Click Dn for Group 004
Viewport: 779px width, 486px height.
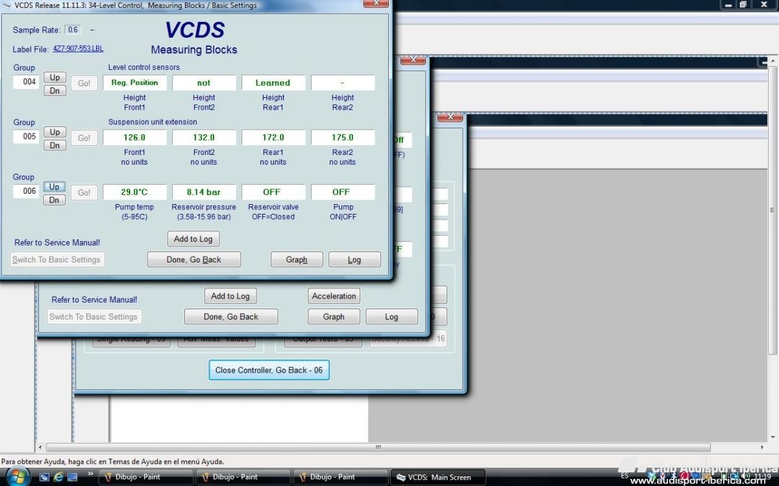coord(55,91)
